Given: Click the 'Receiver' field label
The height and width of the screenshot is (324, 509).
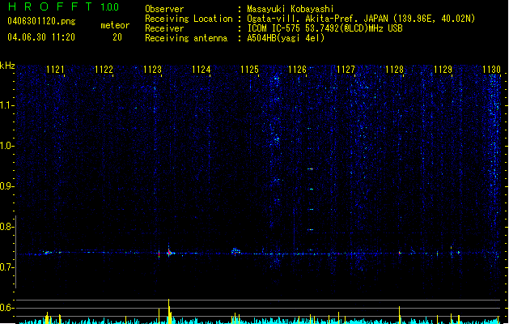Looking at the screenshot, I should tap(164, 28).
